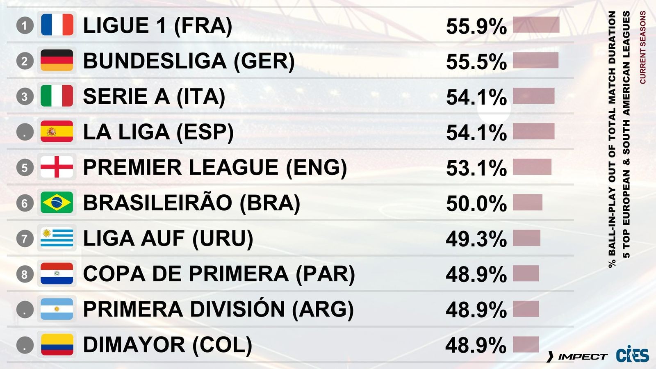Viewport: 656px width, 369px height.
Task: Click the rank 1 number badge
Action: (x=25, y=25)
